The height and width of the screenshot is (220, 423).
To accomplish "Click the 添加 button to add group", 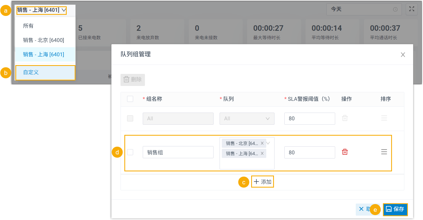I will pos(262,182).
